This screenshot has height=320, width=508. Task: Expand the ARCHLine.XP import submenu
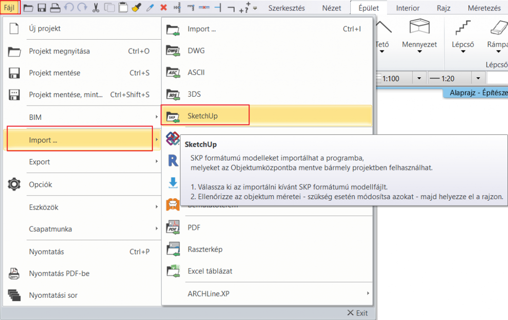(368, 293)
